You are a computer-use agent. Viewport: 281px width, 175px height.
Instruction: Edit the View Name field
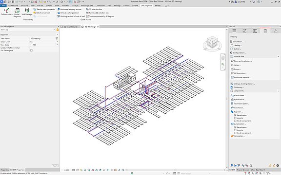pos(42,38)
